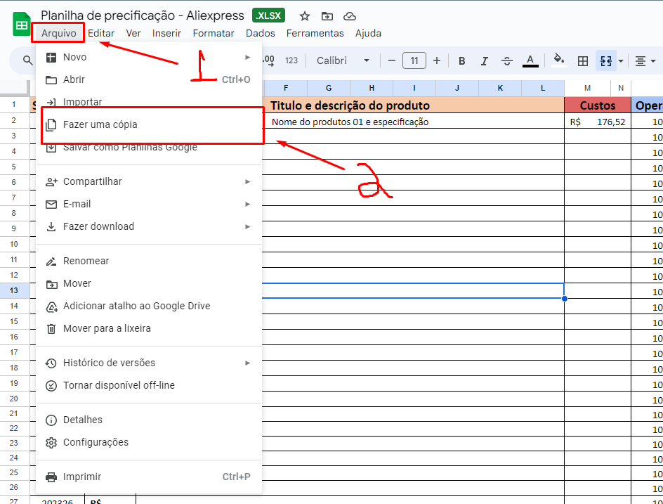Select row 2 header
The height and width of the screenshot is (504, 663).
pos(14,121)
